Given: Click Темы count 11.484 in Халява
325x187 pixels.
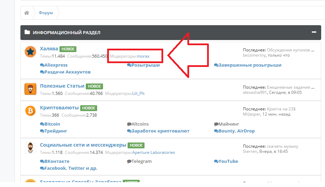Looking at the screenshot, I should coord(58,56).
